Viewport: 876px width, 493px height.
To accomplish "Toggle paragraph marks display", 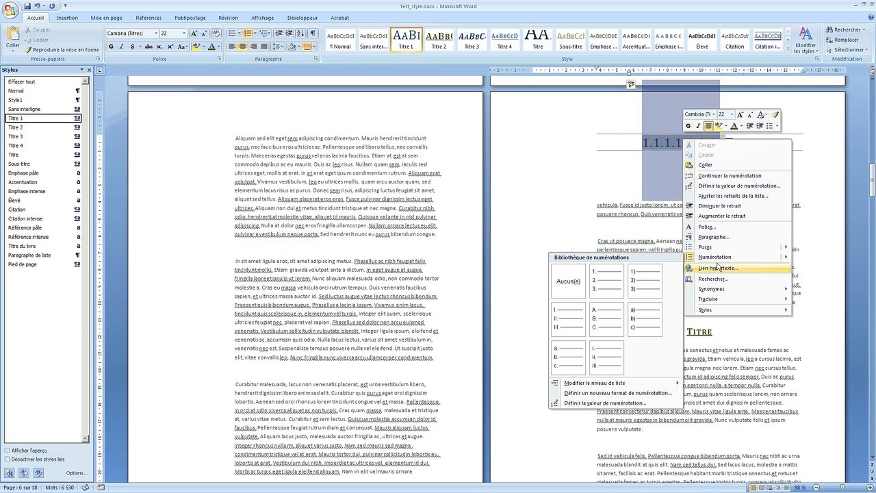I will pyautogui.click(x=313, y=34).
